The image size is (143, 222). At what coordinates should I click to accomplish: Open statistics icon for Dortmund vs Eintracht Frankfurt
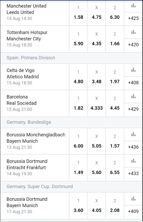[x=133, y=161]
